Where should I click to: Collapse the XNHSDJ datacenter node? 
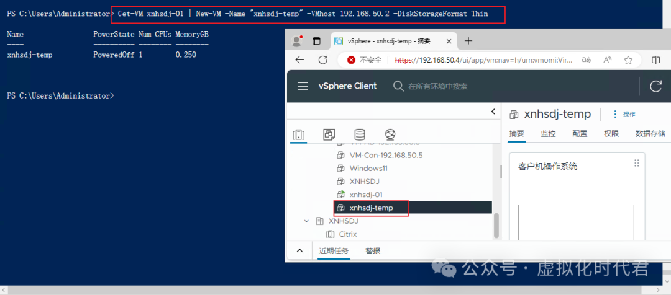click(x=306, y=221)
